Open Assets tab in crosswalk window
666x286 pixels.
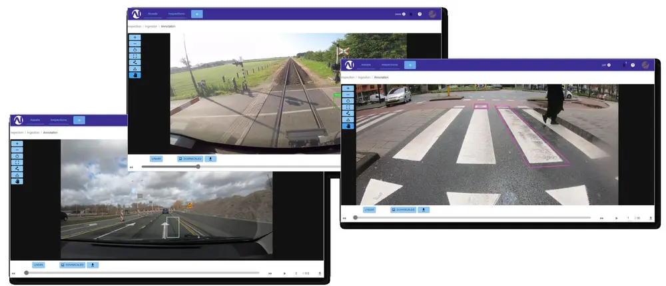click(x=366, y=65)
